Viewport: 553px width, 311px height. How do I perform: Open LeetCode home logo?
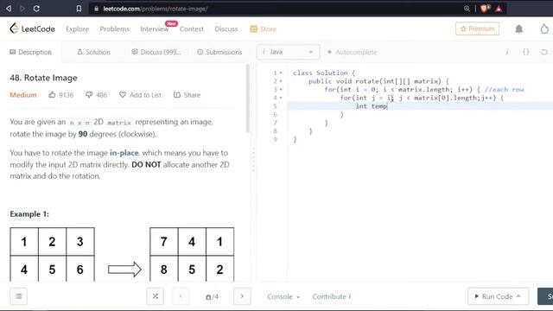coord(33,29)
